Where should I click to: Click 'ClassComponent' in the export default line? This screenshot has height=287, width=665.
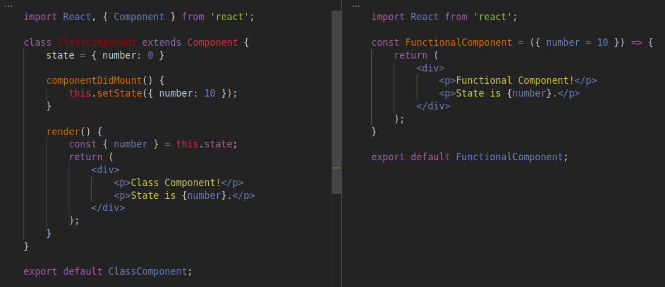pos(147,271)
